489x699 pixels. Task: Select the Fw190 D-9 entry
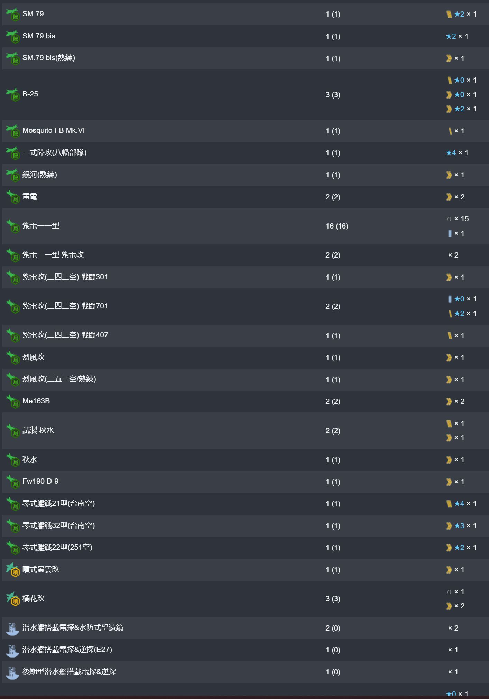point(40,481)
